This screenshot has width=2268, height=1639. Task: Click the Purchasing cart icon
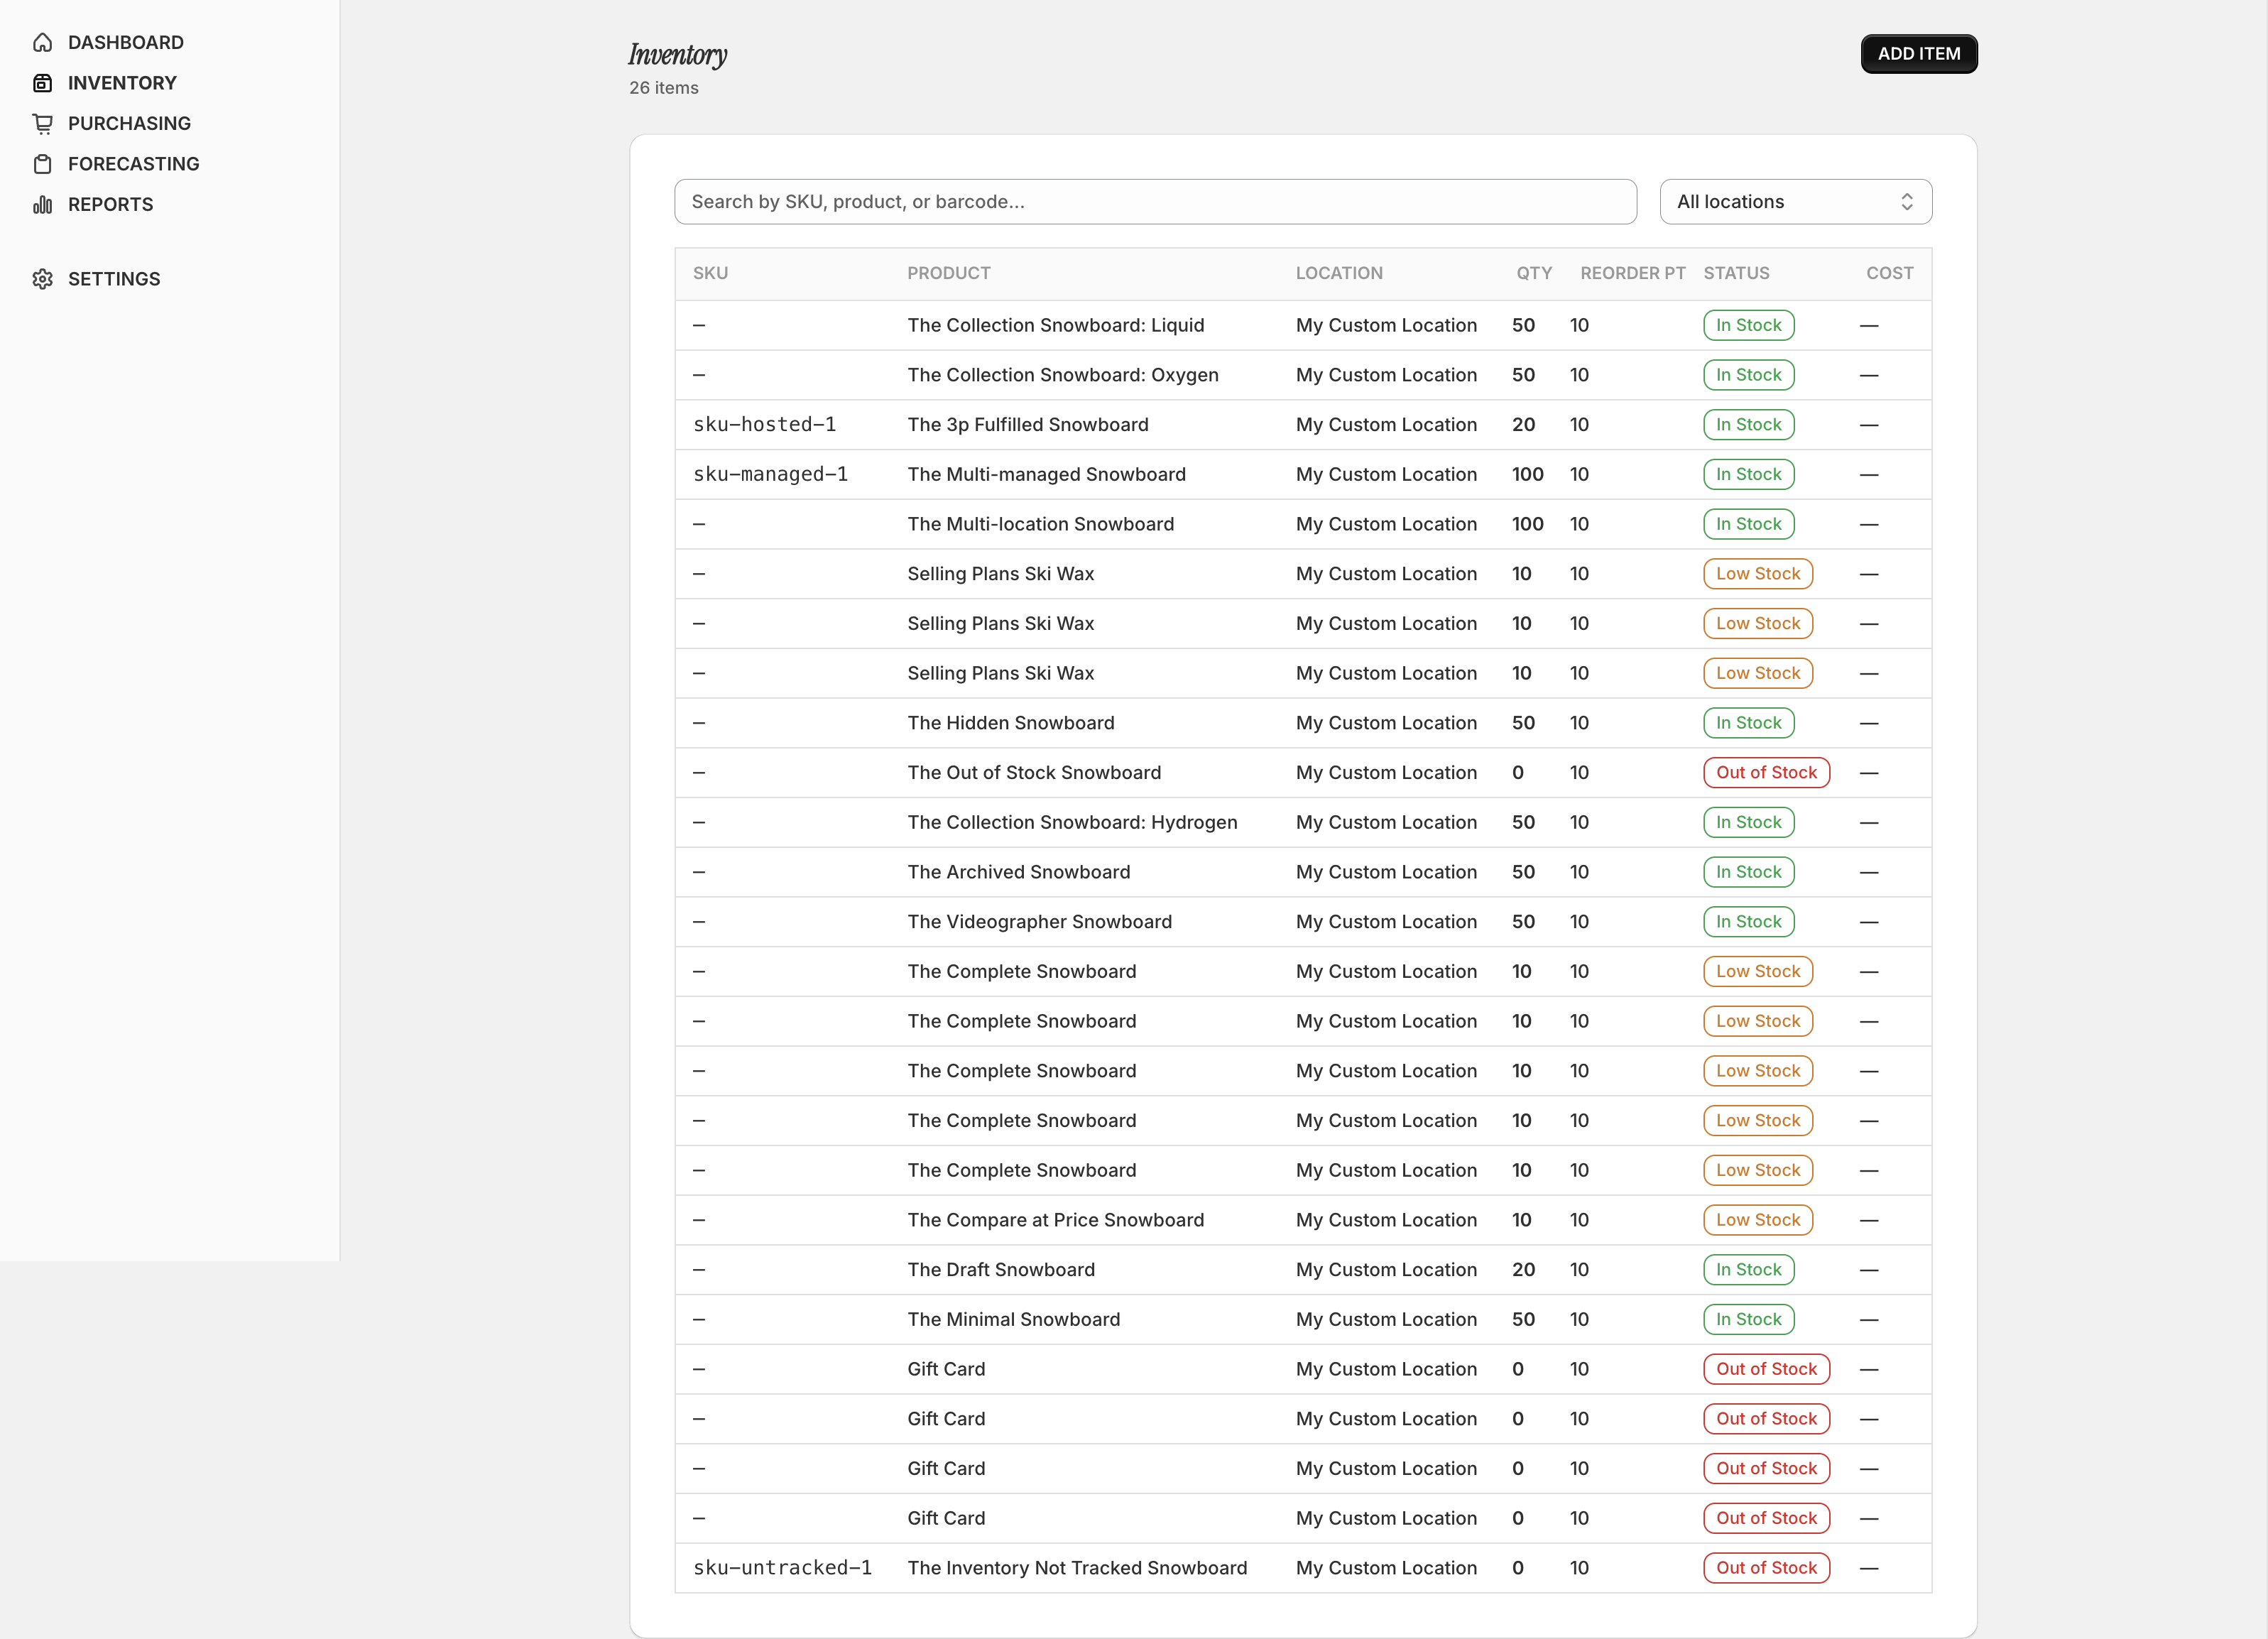click(42, 124)
